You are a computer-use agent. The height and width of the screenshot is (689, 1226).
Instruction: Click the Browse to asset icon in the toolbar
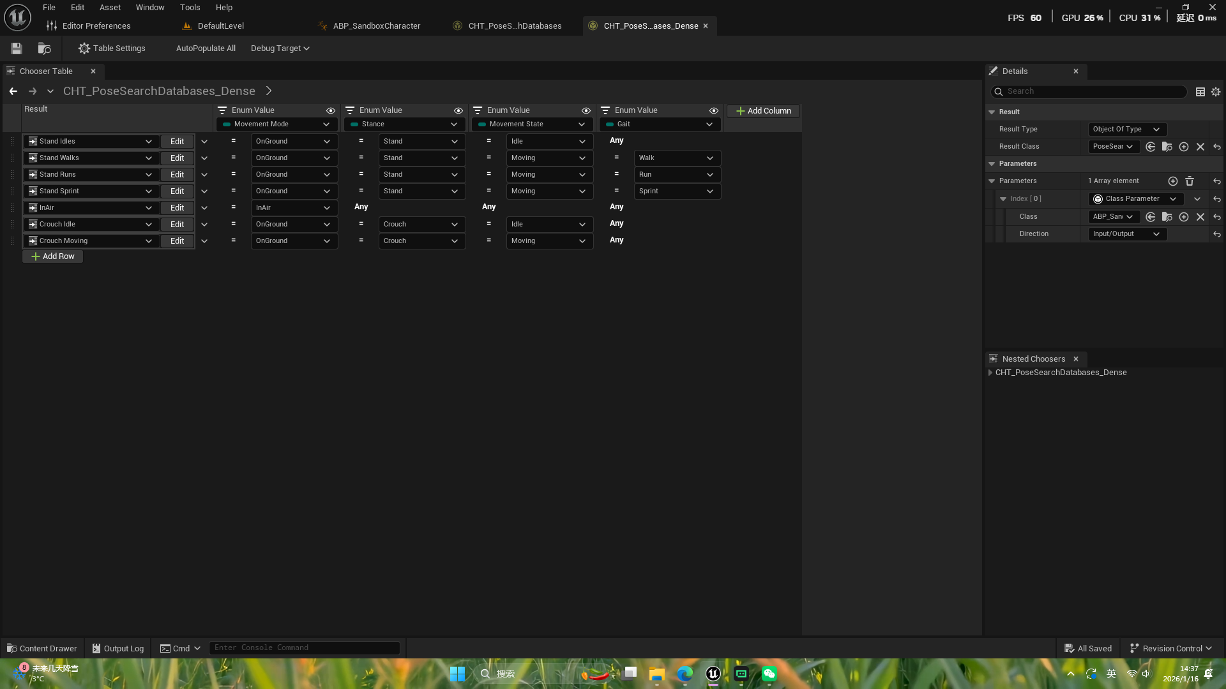(x=44, y=48)
